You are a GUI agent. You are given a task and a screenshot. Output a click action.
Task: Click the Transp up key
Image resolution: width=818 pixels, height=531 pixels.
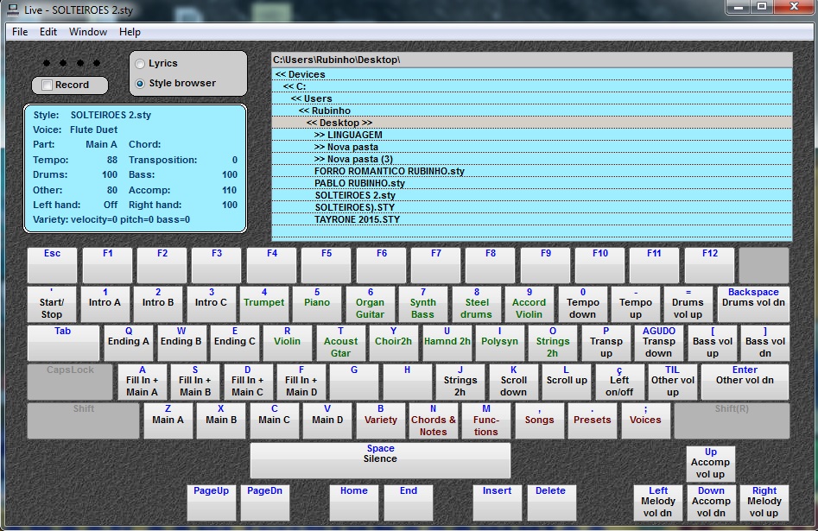tap(606, 343)
